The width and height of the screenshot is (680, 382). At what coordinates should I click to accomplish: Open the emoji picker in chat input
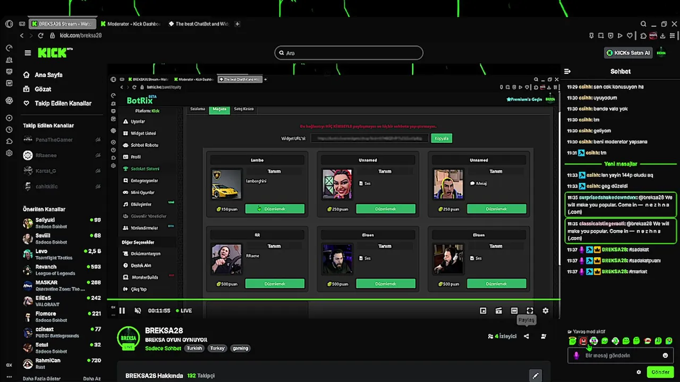(665, 355)
